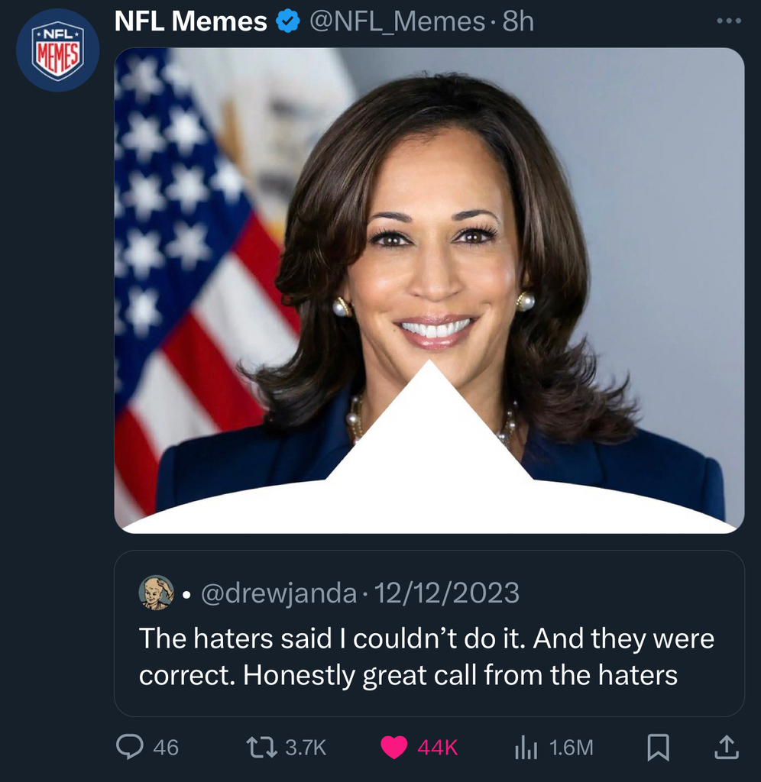Open the three-dot more options menu
The height and width of the screenshot is (782, 761).
729,21
